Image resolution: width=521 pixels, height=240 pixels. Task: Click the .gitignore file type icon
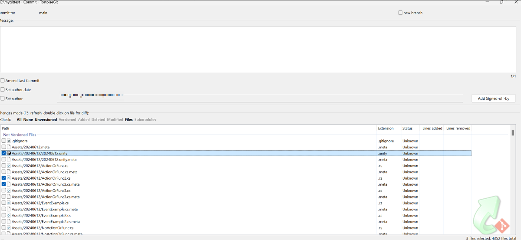9,141
